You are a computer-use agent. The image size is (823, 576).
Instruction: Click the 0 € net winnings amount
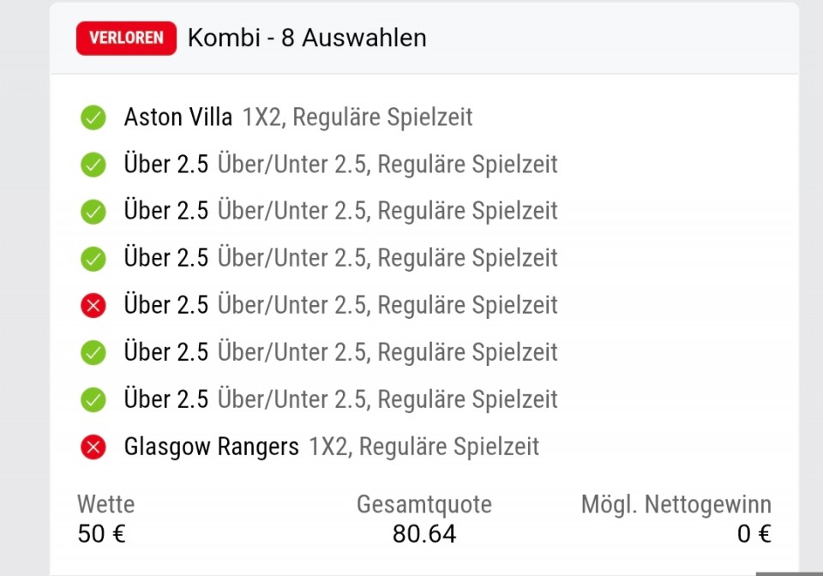[754, 534]
